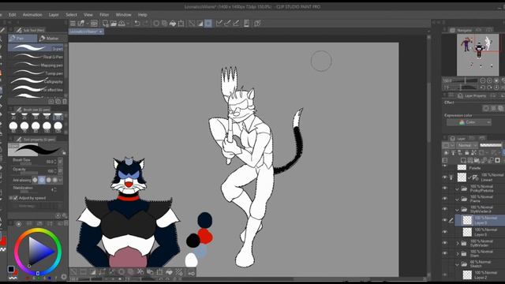The width and height of the screenshot is (505, 284).
Task: Click lock layer icon in Layer panel
Action: 466,152
